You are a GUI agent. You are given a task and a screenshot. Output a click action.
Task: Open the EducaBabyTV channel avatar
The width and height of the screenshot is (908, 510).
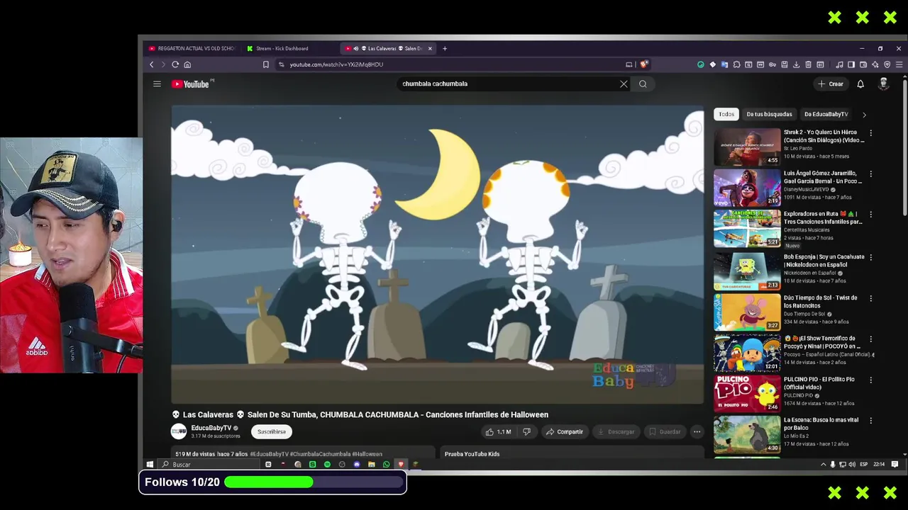coord(179,431)
